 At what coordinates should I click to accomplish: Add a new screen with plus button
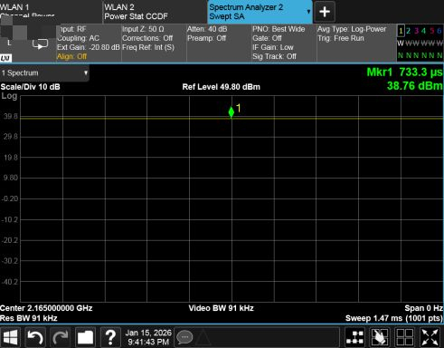pyautogui.click(x=325, y=12)
